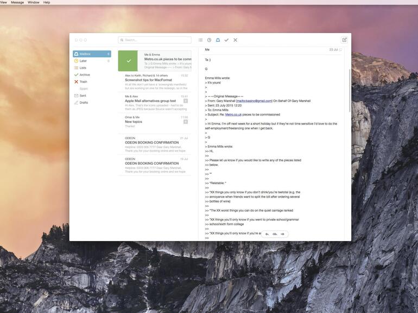This screenshot has width=418, height=313.
Task: Archive message using toolbar checkmark icon
Action: 226,40
